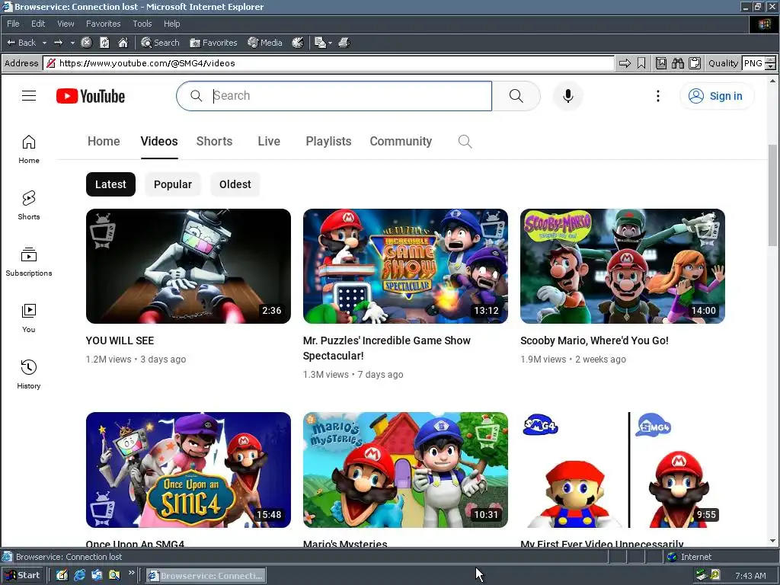Viewport: 780px width, 585px height.
Task: Open the Back history dropdown arrow
Action: [x=44, y=43]
